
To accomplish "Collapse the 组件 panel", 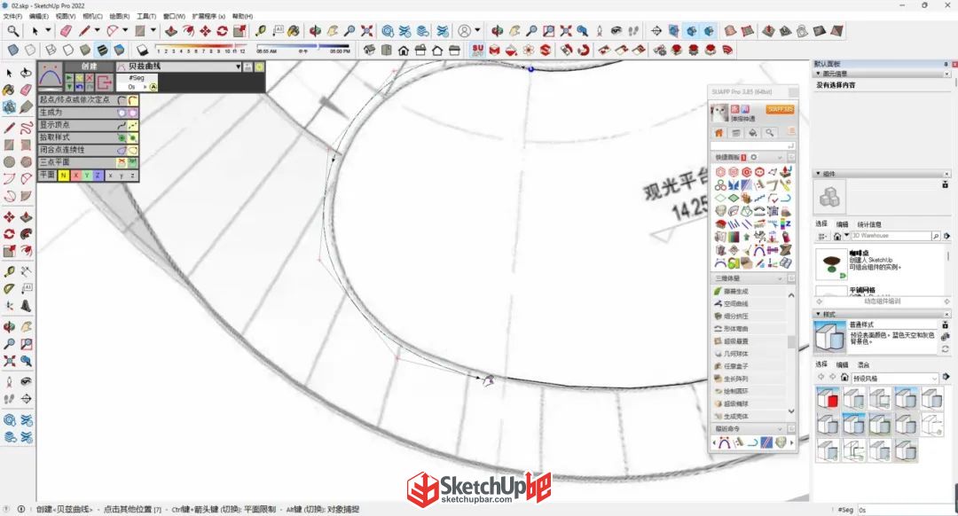I will pyautogui.click(x=818, y=174).
